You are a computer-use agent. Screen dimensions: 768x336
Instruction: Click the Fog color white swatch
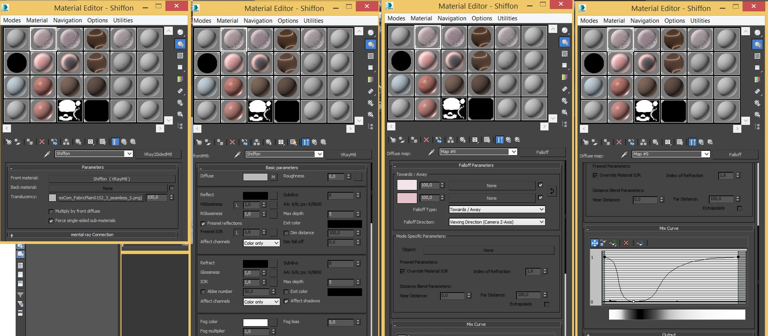[255, 322]
